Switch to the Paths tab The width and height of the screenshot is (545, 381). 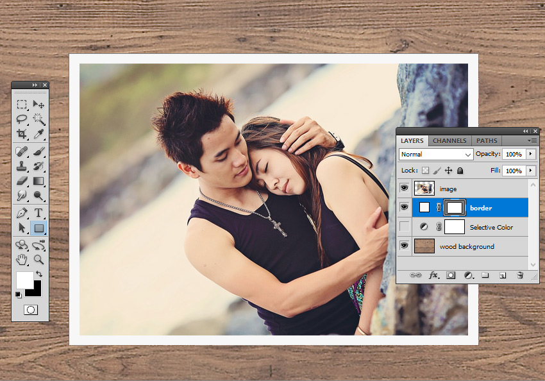(487, 140)
